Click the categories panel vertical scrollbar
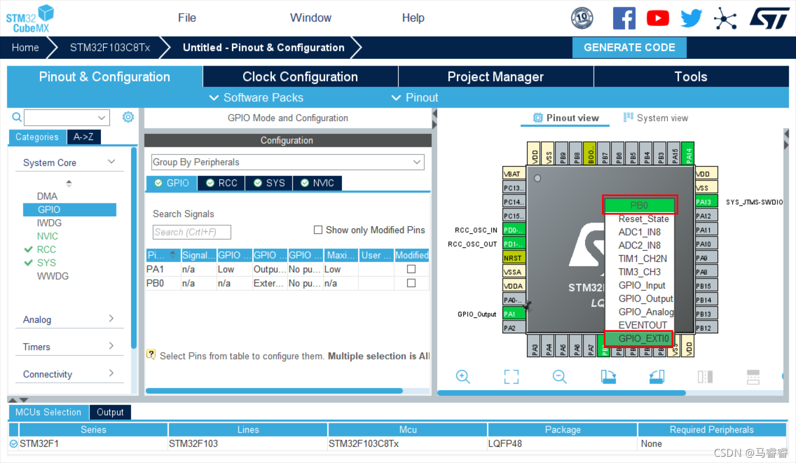The width and height of the screenshot is (796, 463). [134, 247]
